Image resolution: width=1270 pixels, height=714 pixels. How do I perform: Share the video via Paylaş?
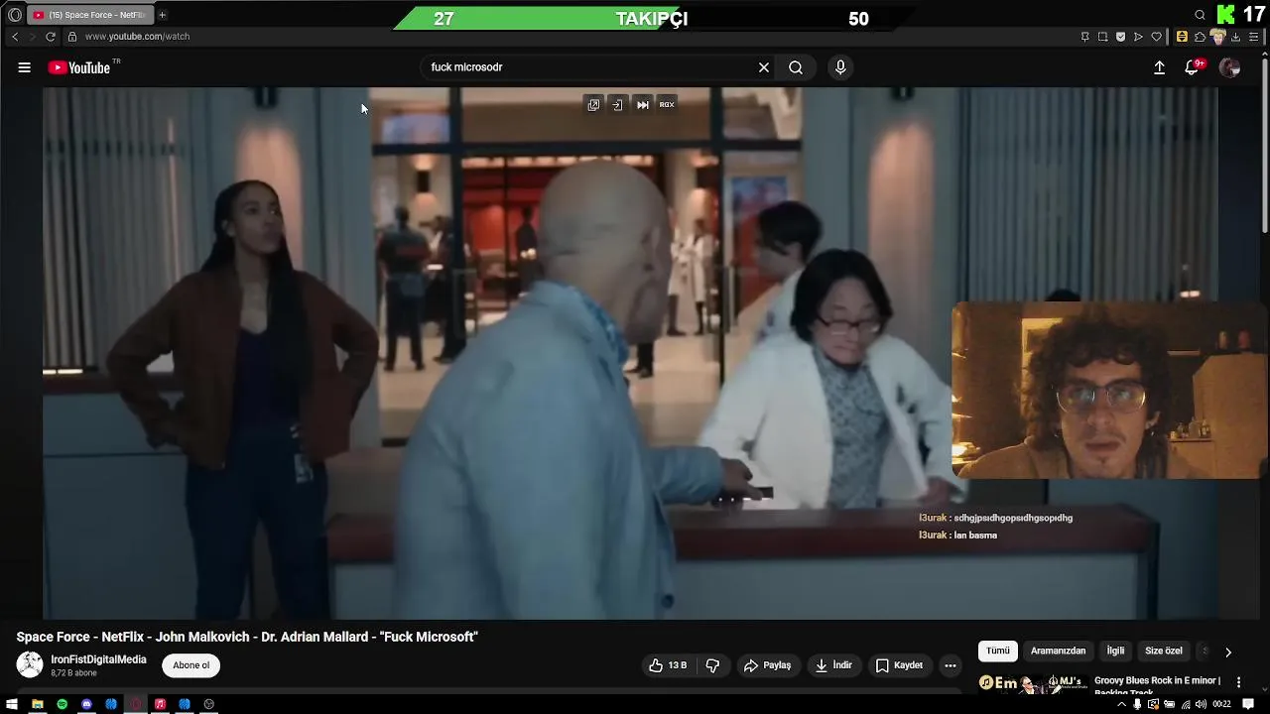pos(767,665)
